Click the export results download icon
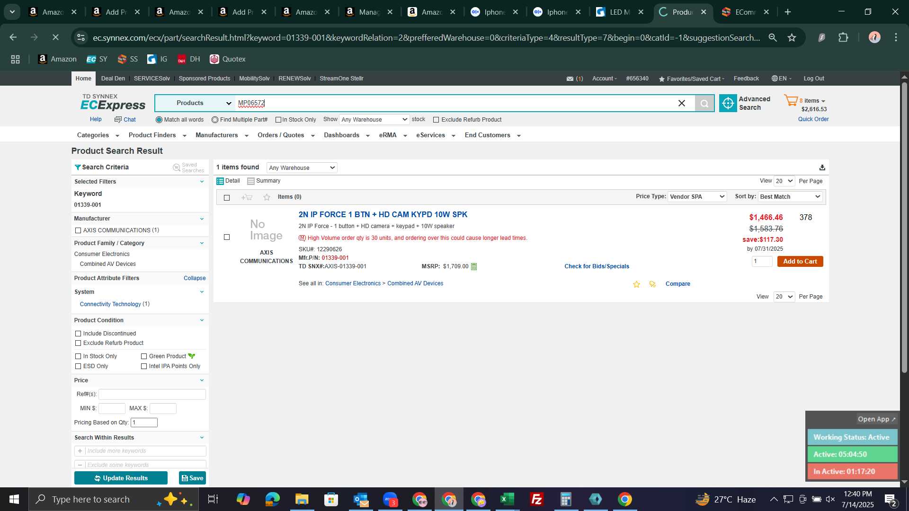 pos(822,167)
